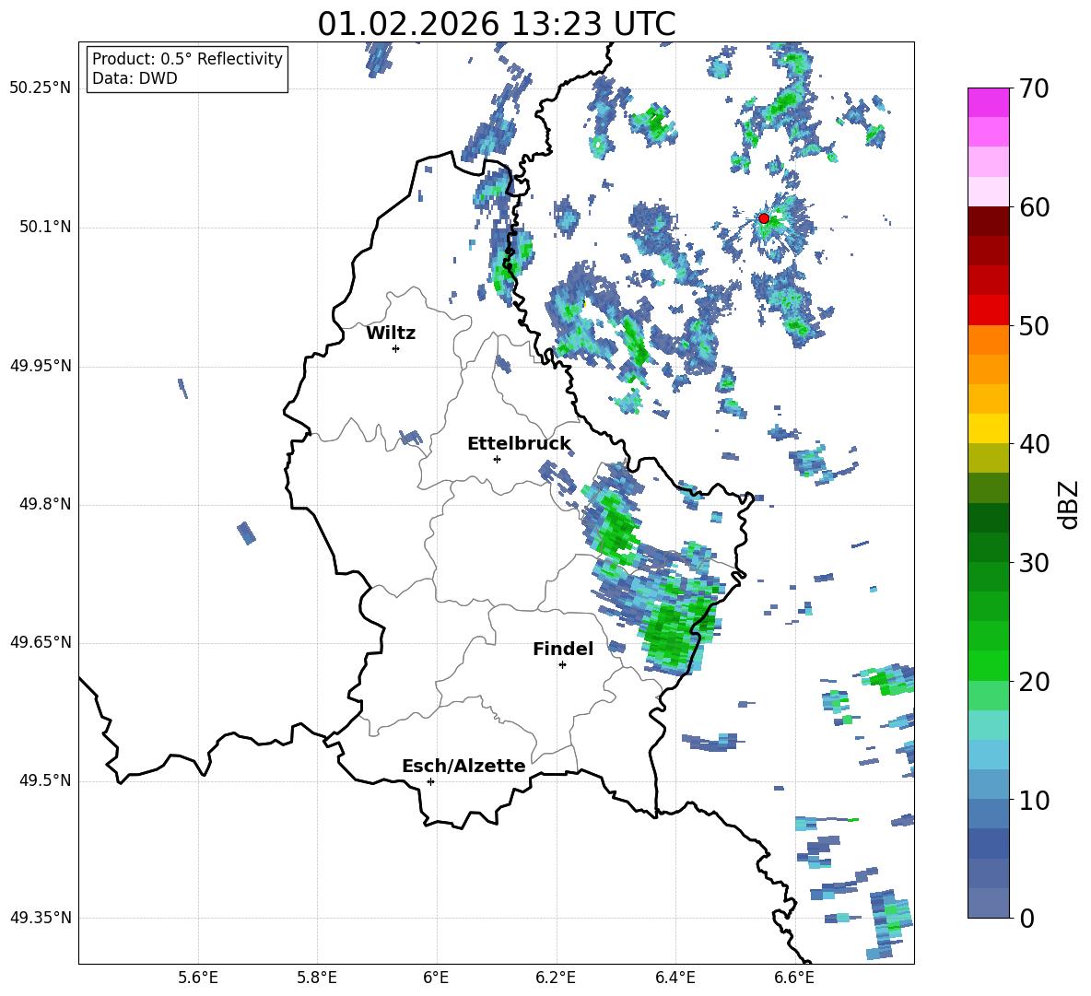Click the yellow colorbar segment above 40
This screenshot has width=1091, height=996.
(988, 429)
